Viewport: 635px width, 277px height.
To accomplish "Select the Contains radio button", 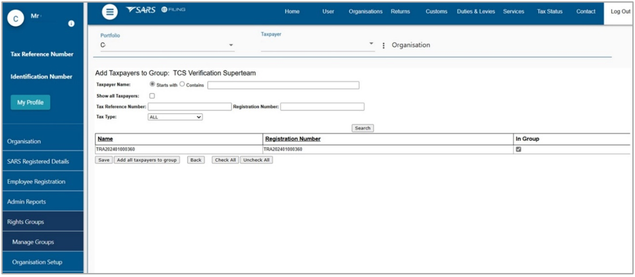I will [x=182, y=84].
